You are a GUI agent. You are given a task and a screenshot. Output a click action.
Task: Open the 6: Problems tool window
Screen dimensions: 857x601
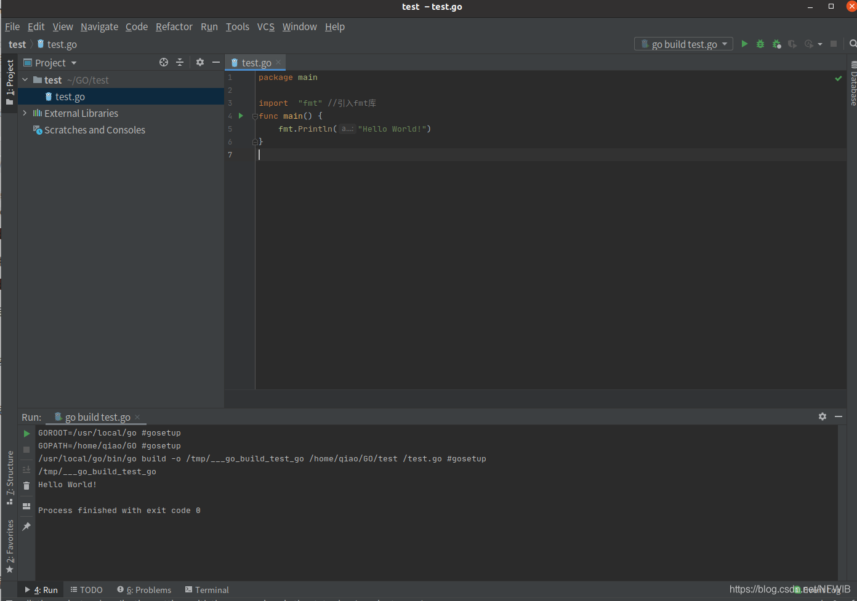point(144,589)
